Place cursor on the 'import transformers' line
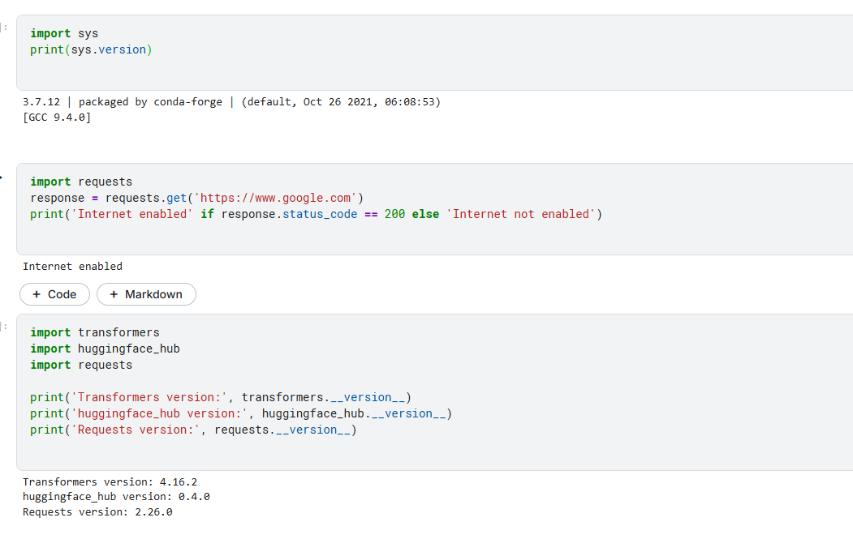This screenshot has height=539, width=853. tap(95, 332)
